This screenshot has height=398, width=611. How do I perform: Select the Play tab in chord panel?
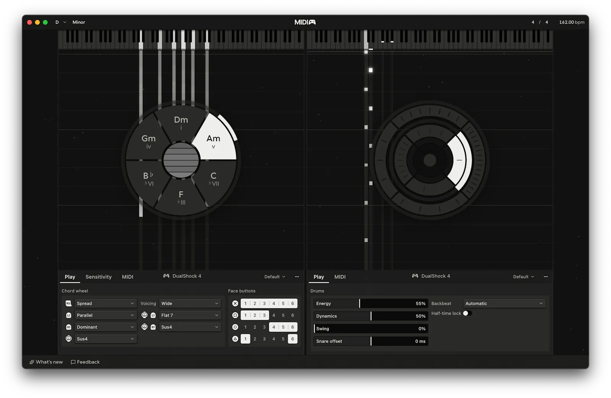(70, 277)
